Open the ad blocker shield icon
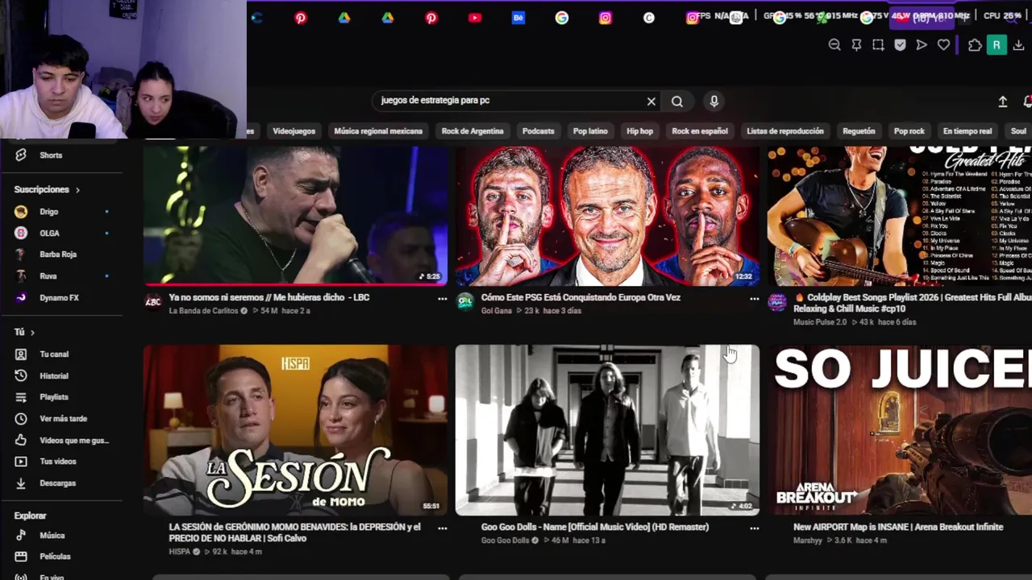Viewport: 1032px width, 580px height. pos(900,45)
